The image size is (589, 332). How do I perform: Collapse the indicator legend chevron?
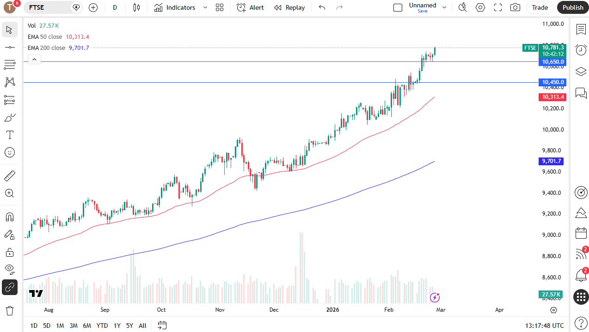tap(35, 59)
